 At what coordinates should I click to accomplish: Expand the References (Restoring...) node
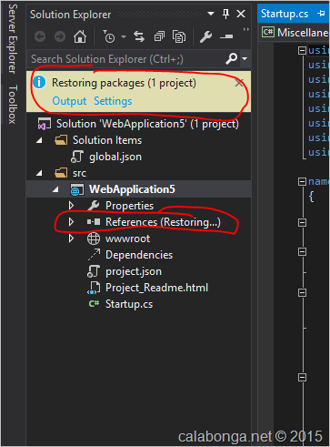pos(71,222)
